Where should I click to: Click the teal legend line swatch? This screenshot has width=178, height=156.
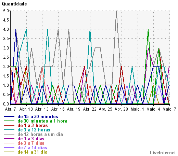[9, 130]
